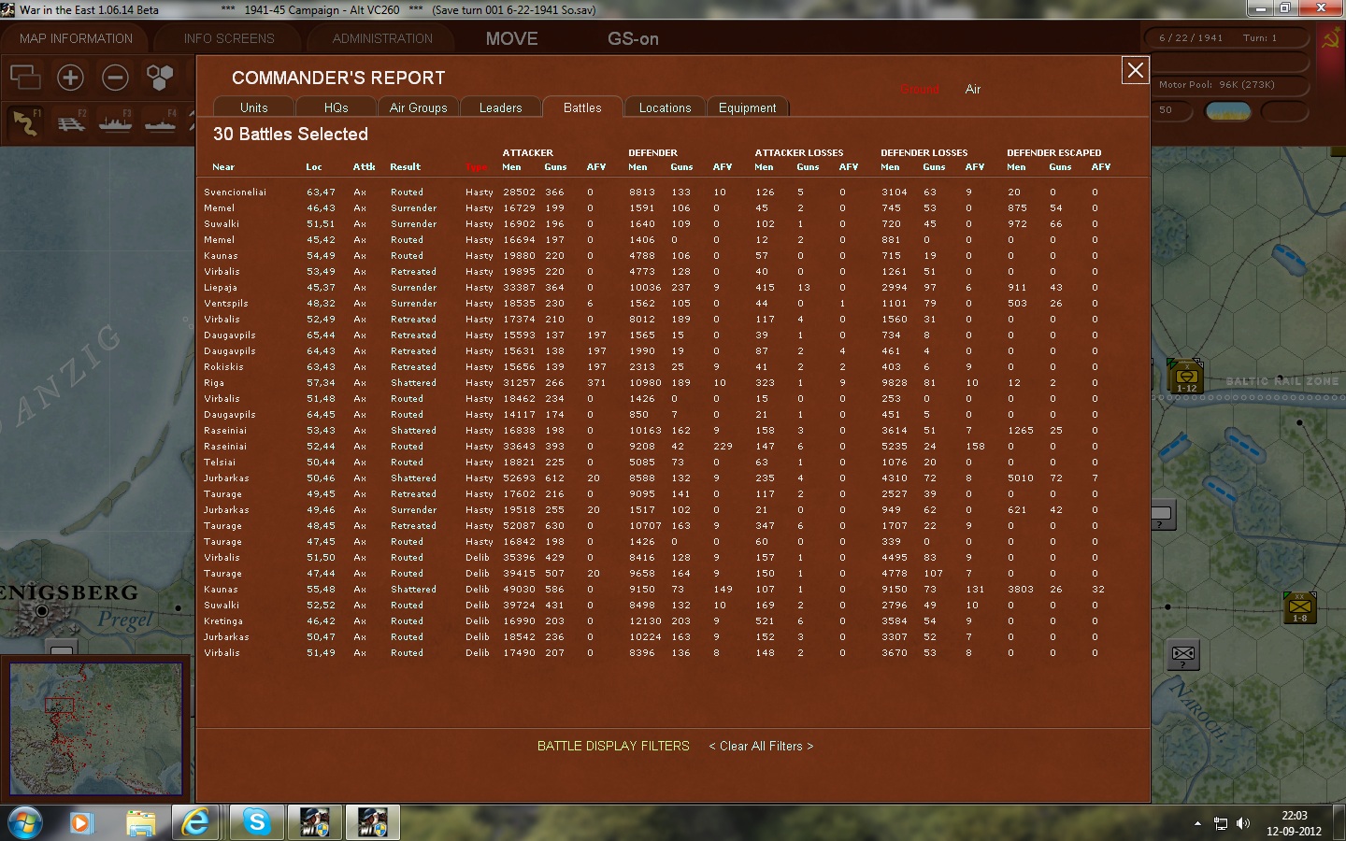The width and height of the screenshot is (1346, 841).
Task: Select the F2 rail mode track icon
Action: click(71, 121)
